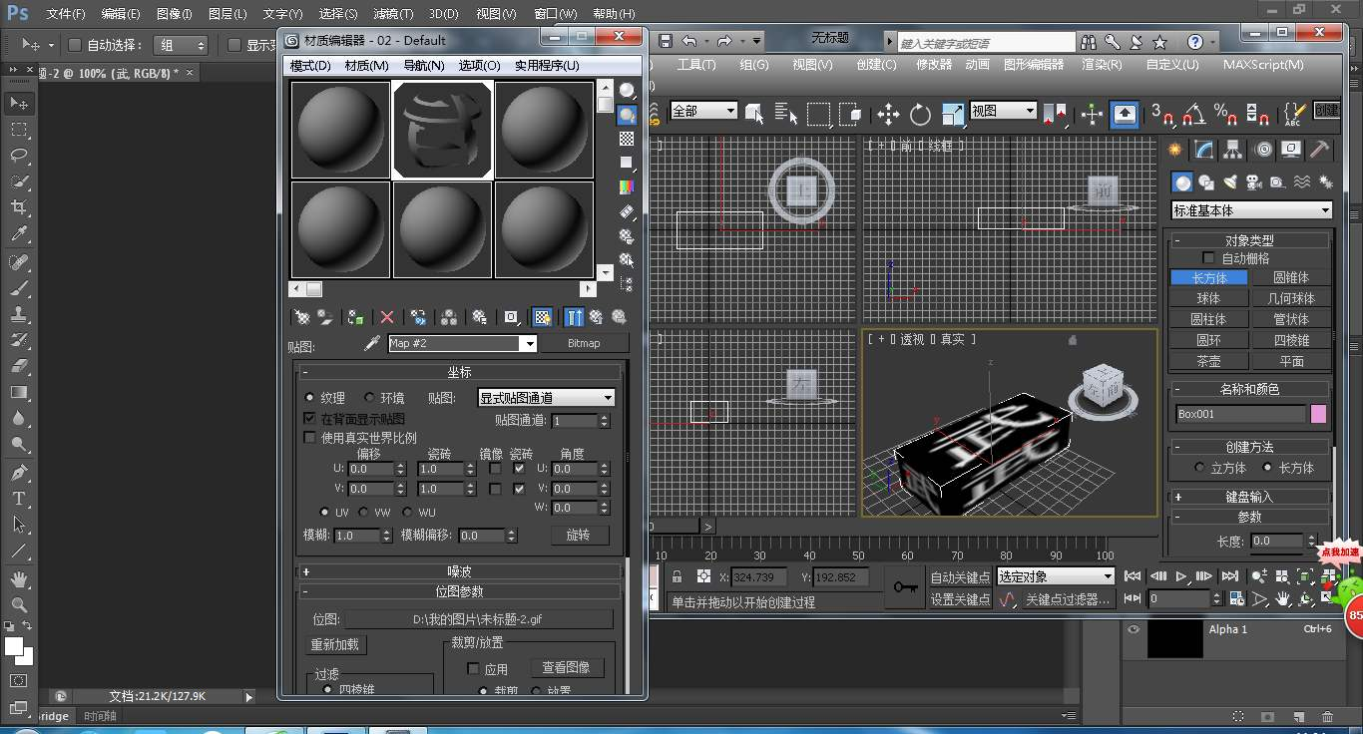This screenshot has width=1363, height=734.
Task: Click Box001 pink object color swatch
Action: (x=1319, y=414)
